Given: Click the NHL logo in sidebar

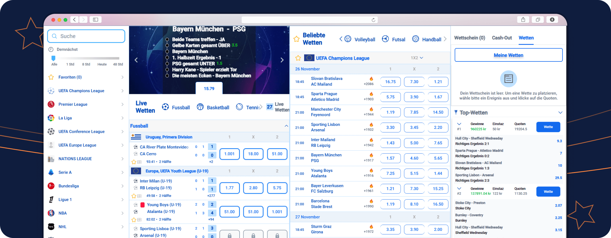Looking at the screenshot, I should (51, 227).
